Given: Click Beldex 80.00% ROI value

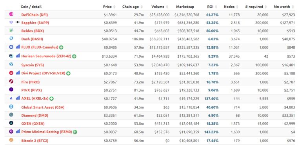Looking at the screenshot, I should click(x=212, y=31).
